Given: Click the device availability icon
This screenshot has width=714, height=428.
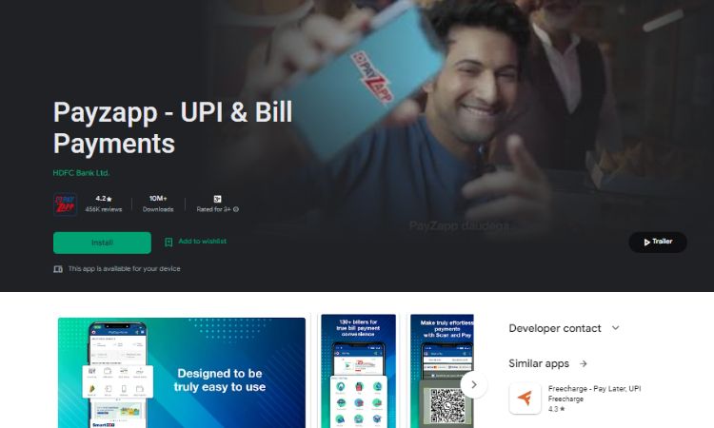Looking at the screenshot, I should tap(58, 269).
